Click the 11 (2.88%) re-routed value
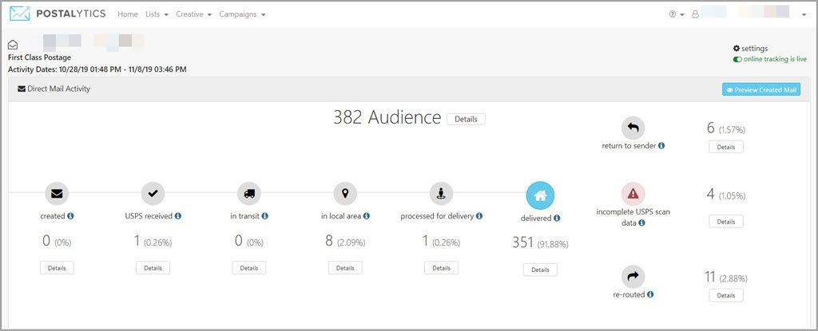This screenshot has width=818, height=331. 725,278
